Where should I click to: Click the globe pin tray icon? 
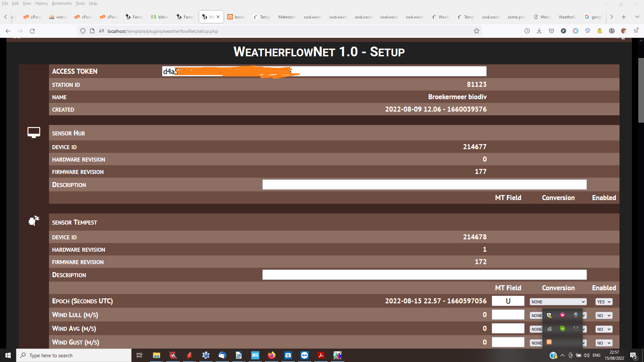pyautogui.click(x=576, y=315)
